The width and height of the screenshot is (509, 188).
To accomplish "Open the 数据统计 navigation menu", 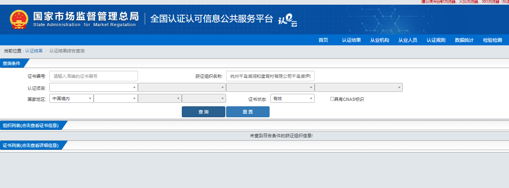I will click(464, 40).
